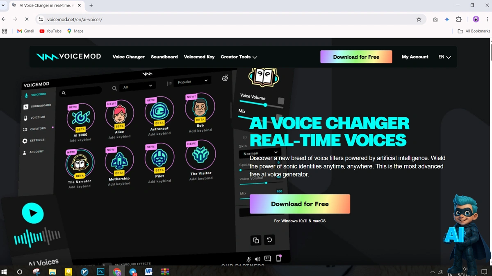Open Voicelab in mockup sidebar
The height and width of the screenshot is (276, 492).
click(34, 118)
